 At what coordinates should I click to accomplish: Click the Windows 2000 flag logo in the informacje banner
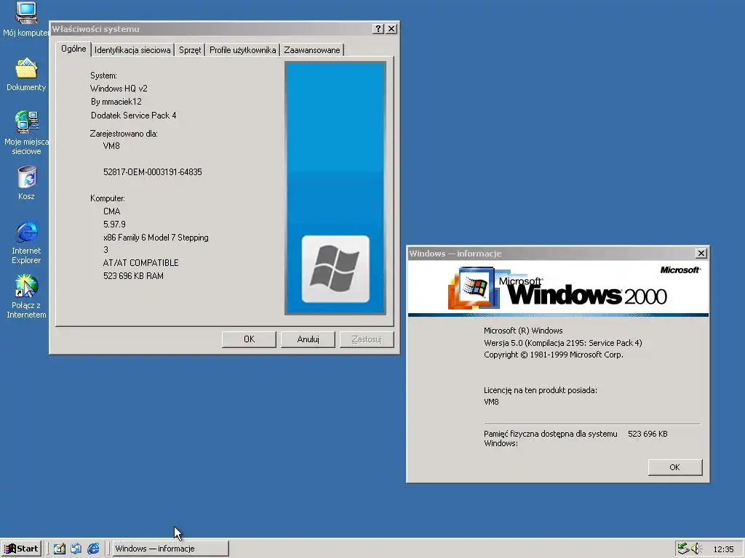point(473,288)
